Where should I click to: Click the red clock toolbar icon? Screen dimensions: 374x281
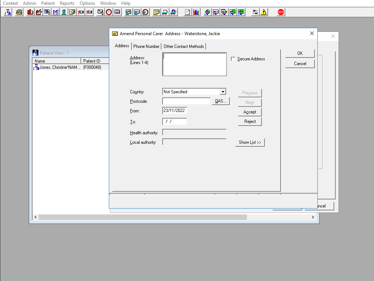point(109,12)
